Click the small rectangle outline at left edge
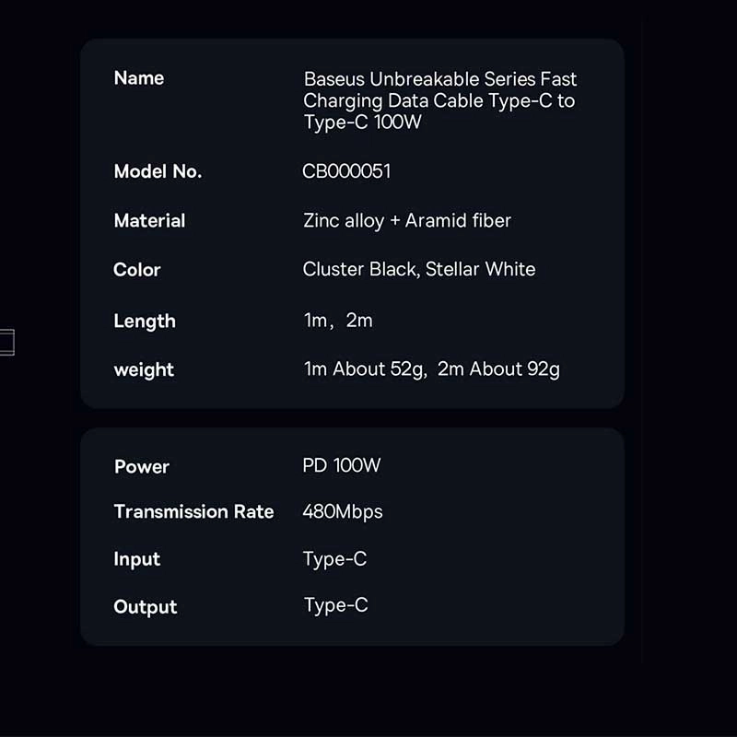 (7, 343)
